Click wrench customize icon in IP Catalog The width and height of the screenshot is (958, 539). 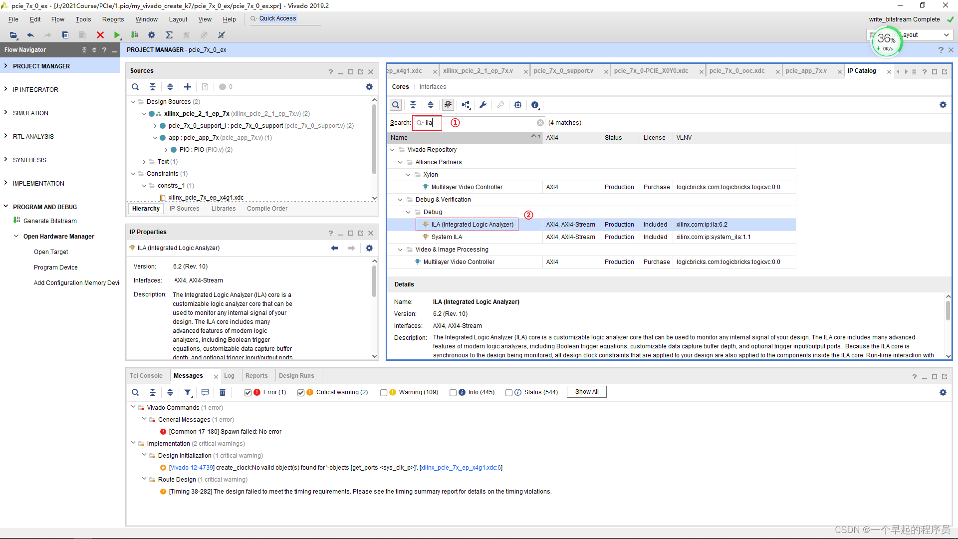[483, 105]
